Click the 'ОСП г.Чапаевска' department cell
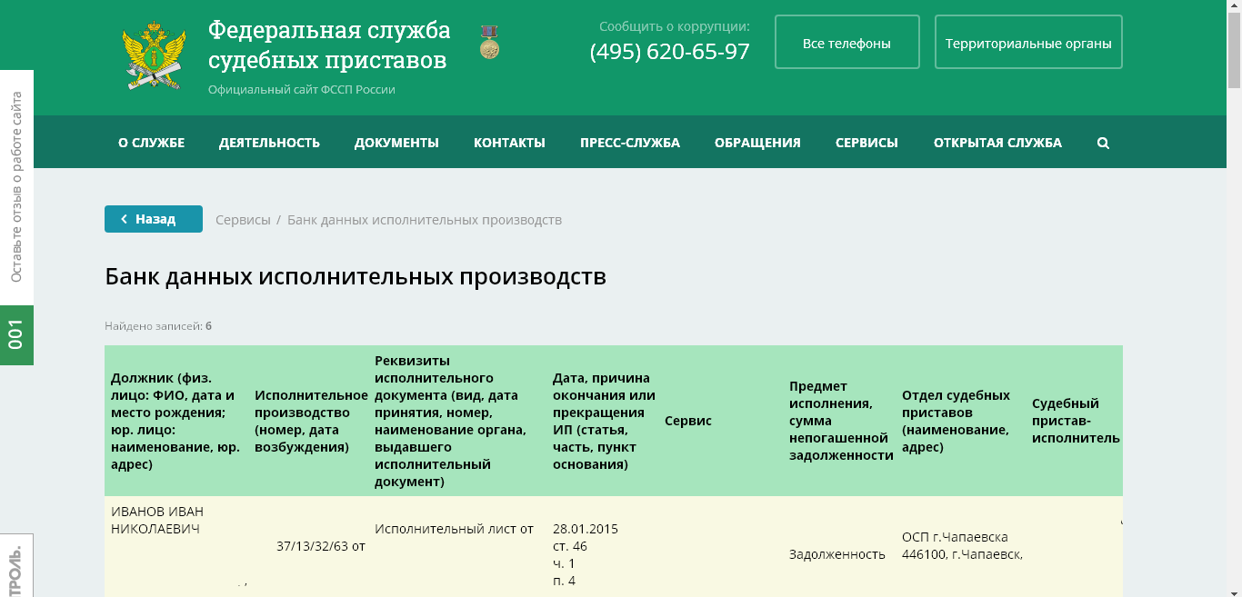The height and width of the screenshot is (597, 1242). [955, 537]
